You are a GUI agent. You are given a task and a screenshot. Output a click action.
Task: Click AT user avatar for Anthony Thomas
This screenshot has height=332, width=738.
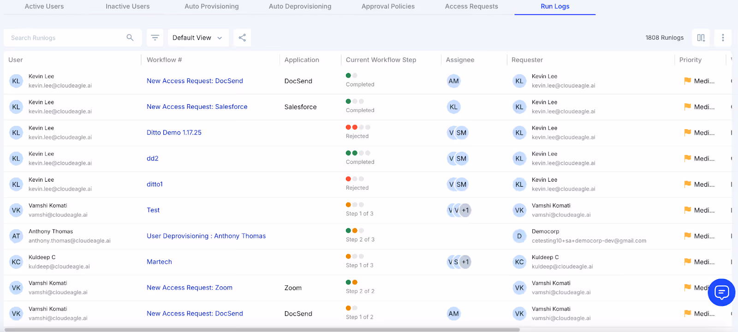(16, 236)
